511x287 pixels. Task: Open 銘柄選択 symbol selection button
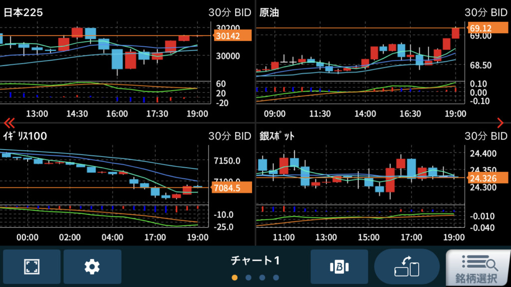pyautogui.click(x=478, y=268)
